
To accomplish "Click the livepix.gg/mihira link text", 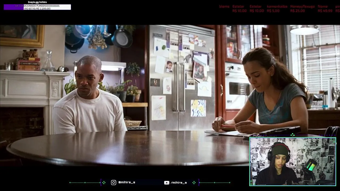I will click(x=37, y=2).
